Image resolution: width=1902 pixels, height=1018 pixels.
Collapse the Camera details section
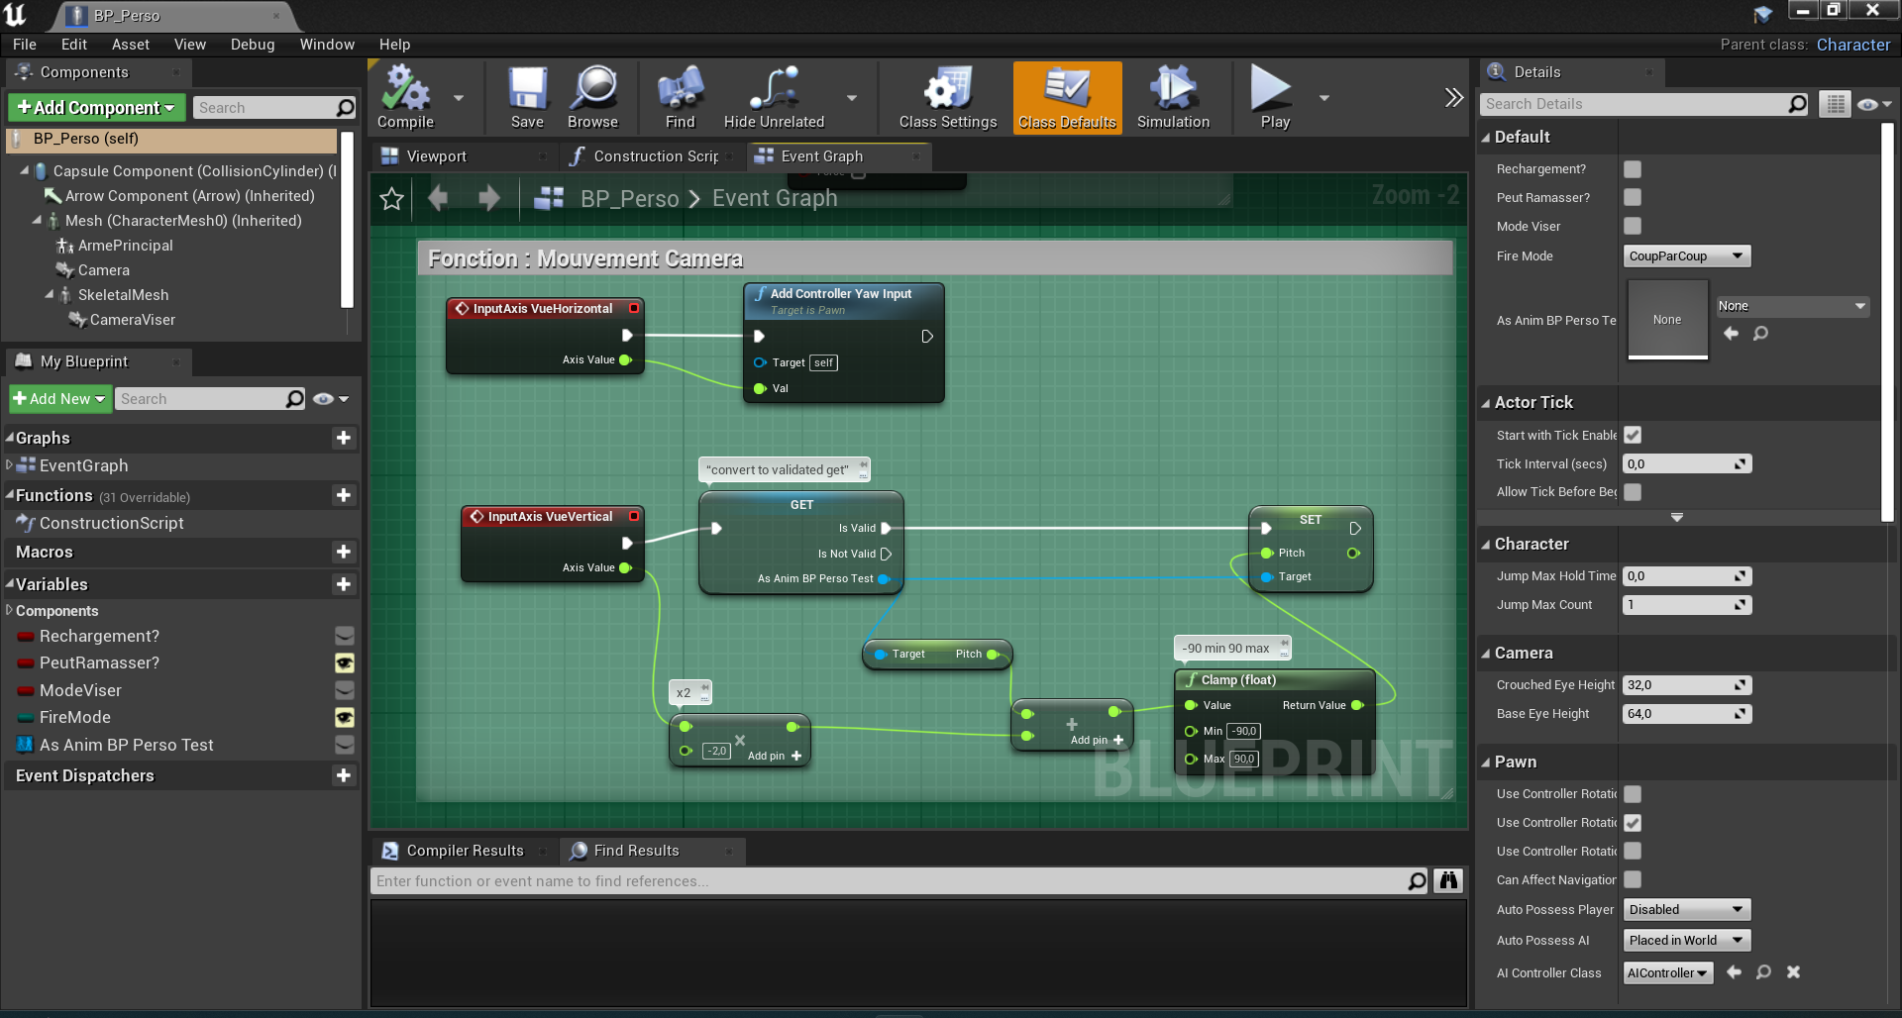1486,654
